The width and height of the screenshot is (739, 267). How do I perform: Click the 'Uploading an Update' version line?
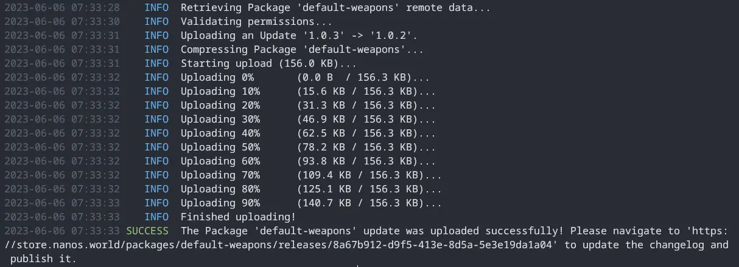coord(299,36)
